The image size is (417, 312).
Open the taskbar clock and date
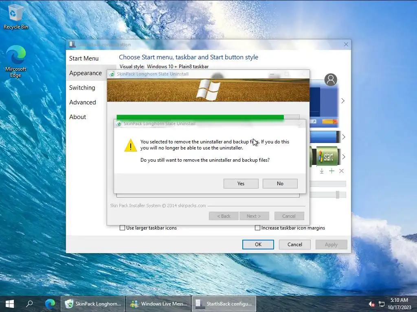[399, 304]
